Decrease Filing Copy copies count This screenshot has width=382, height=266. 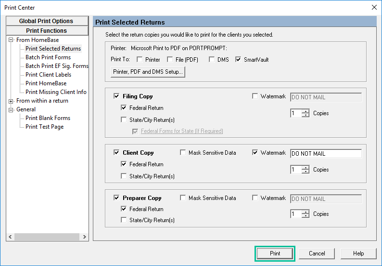coord(305,115)
